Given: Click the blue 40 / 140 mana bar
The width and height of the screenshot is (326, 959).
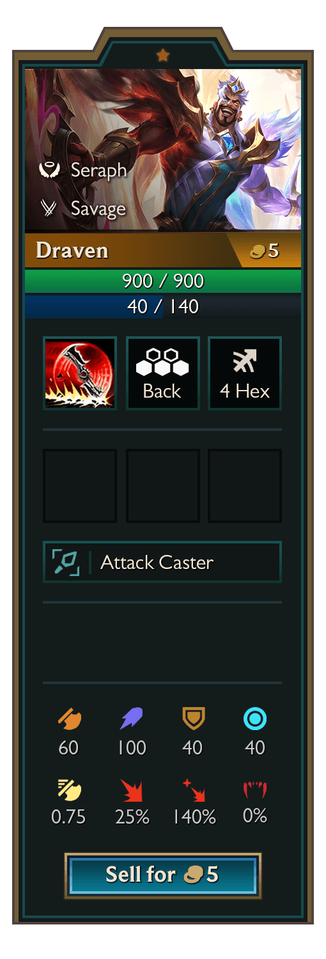Looking at the screenshot, I should 163,306.
